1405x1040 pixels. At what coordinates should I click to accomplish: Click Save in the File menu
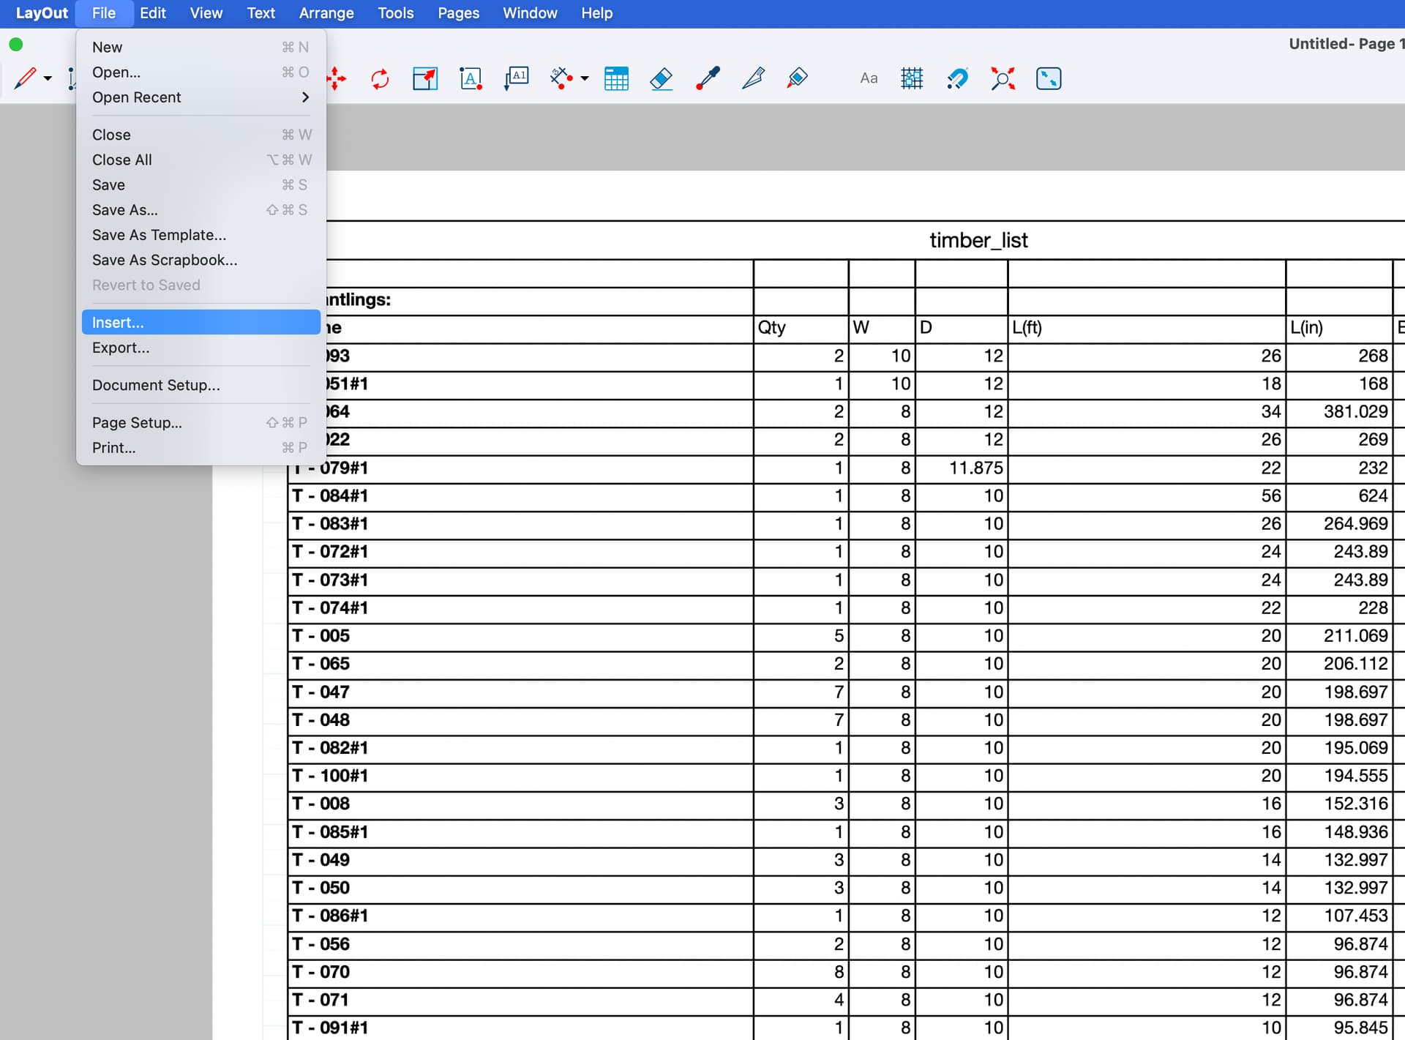coord(201,184)
